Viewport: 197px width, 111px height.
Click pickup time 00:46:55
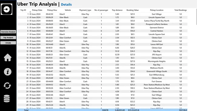[x=49, y=65]
